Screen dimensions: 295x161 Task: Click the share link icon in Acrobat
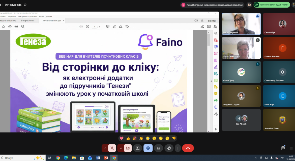pos(202,27)
